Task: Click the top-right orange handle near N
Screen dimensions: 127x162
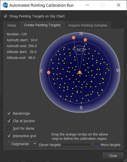Action: click(85, 40)
